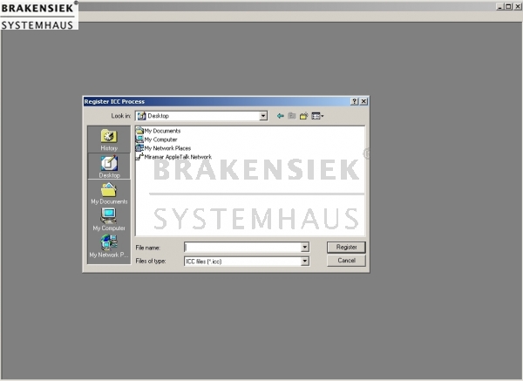Select My Computer in file list
The image size is (523, 381).
click(156, 139)
